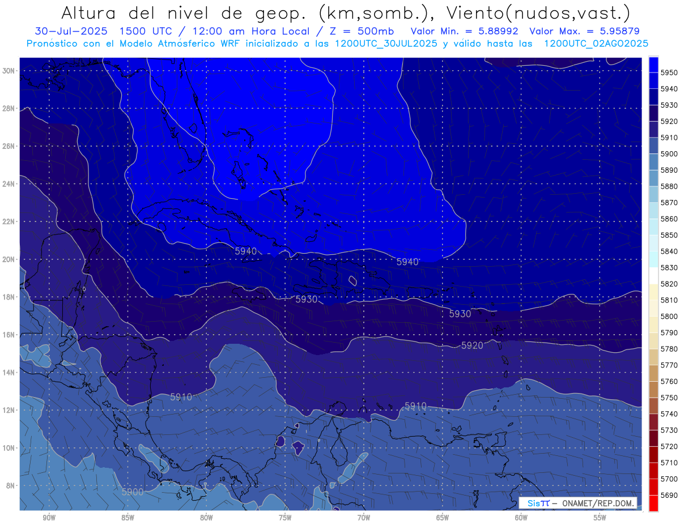
Task: Click the bright red legend swatch below 5690
Action: coord(653,503)
